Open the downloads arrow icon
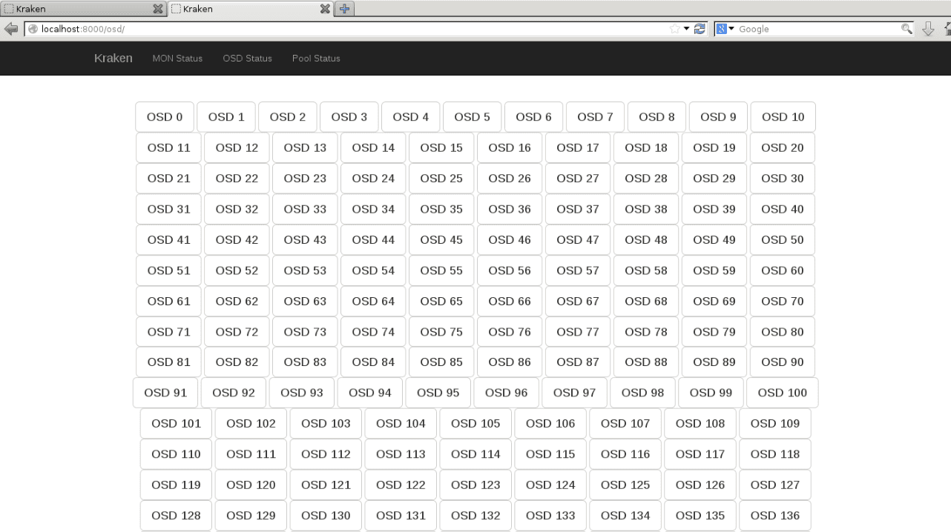The image size is (951, 532). pos(928,29)
